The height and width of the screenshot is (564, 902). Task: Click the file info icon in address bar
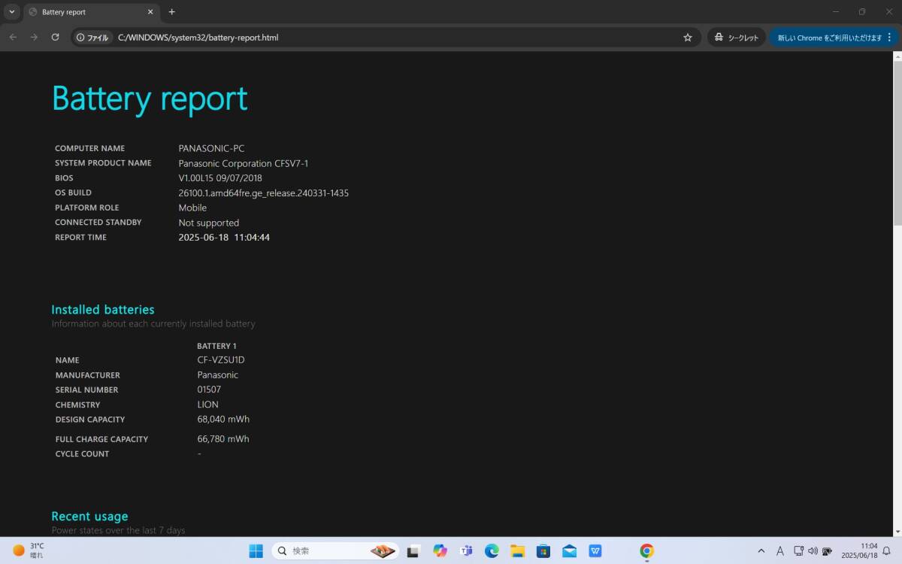(92, 37)
